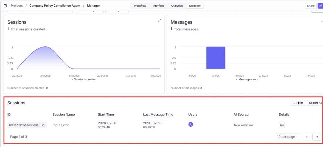Click the New Workflow AI source cell
Image resolution: width=323 pixels, height=147 pixels.
[243, 125]
